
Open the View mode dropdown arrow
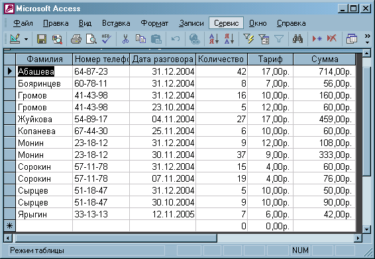coord(26,39)
